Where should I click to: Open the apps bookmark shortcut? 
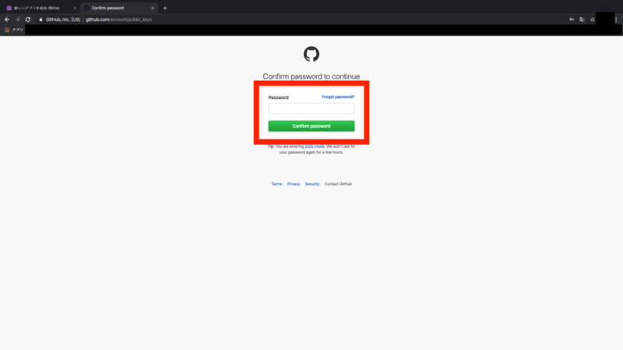14,30
